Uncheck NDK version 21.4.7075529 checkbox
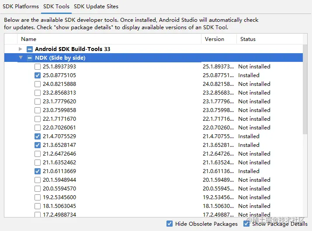 [x=38, y=136]
